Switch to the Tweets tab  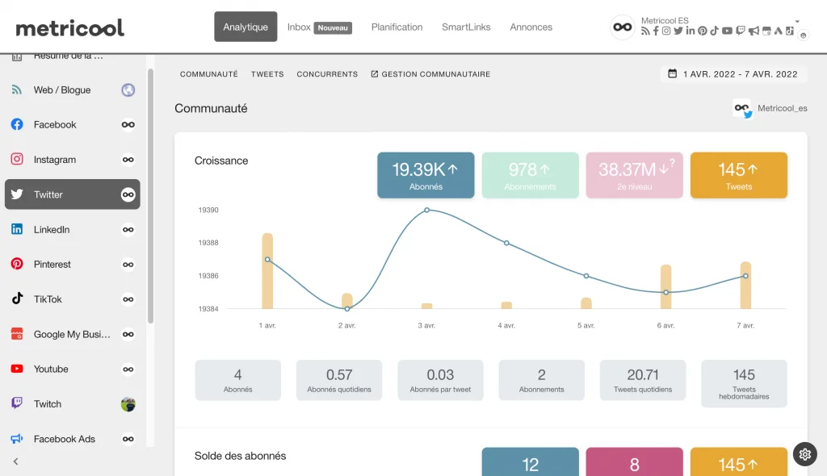(267, 73)
